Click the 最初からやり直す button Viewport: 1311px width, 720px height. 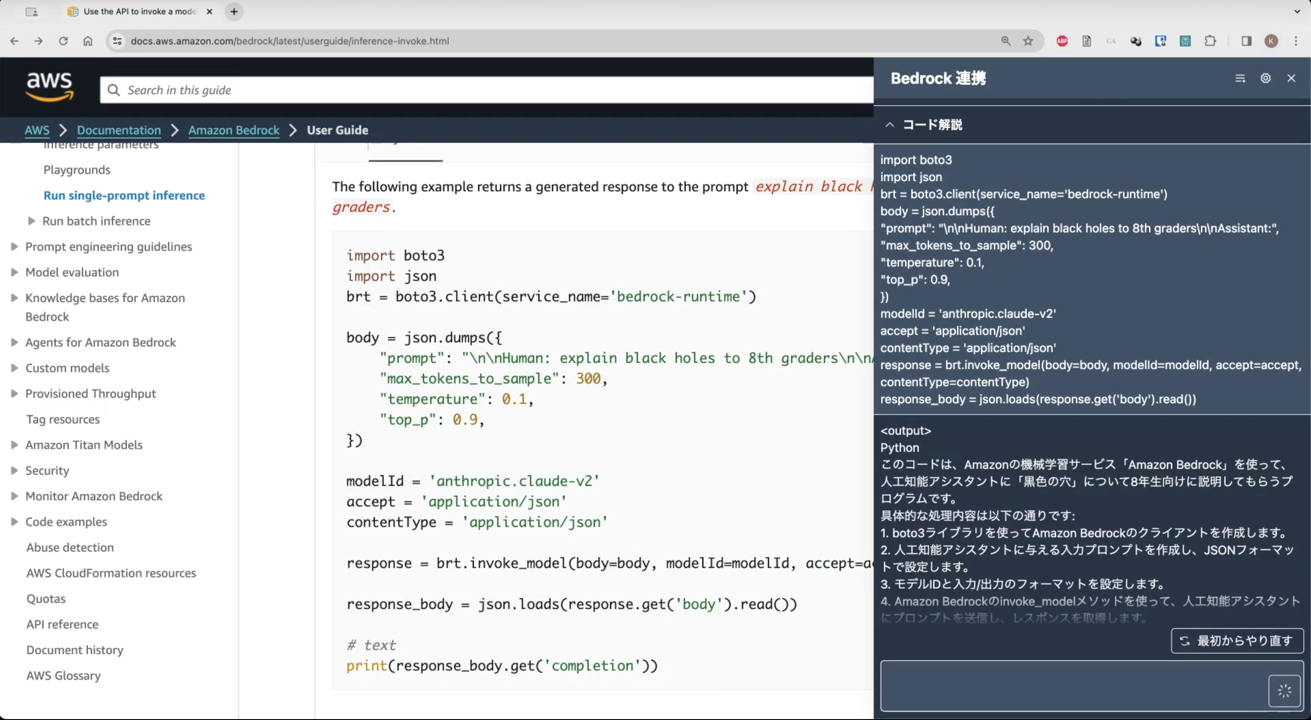coord(1237,641)
